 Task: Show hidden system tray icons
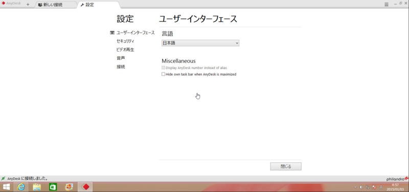355,187
